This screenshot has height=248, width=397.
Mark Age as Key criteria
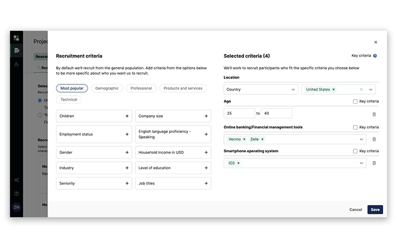[x=355, y=101]
